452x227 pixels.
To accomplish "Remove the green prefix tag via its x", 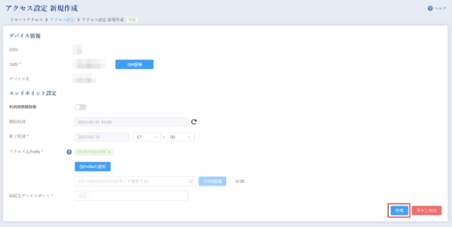I will click(x=109, y=152).
